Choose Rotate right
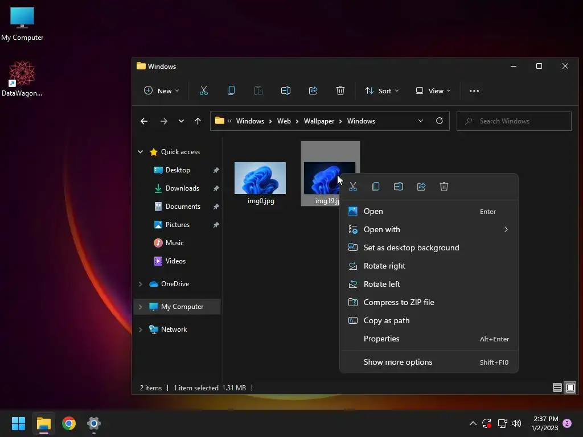Image resolution: width=583 pixels, height=437 pixels. tap(429, 266)
